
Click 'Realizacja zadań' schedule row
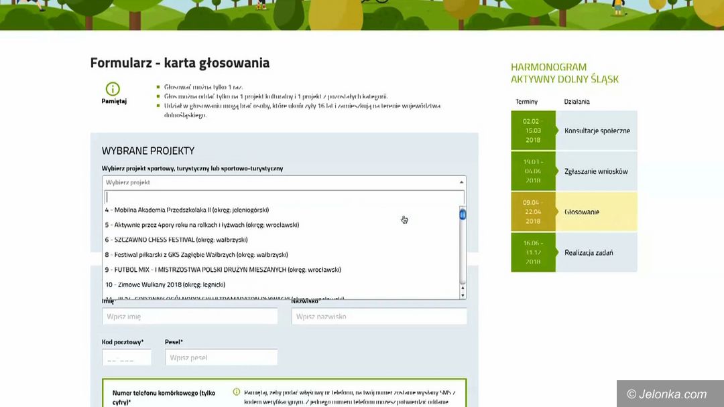point(574,252)
